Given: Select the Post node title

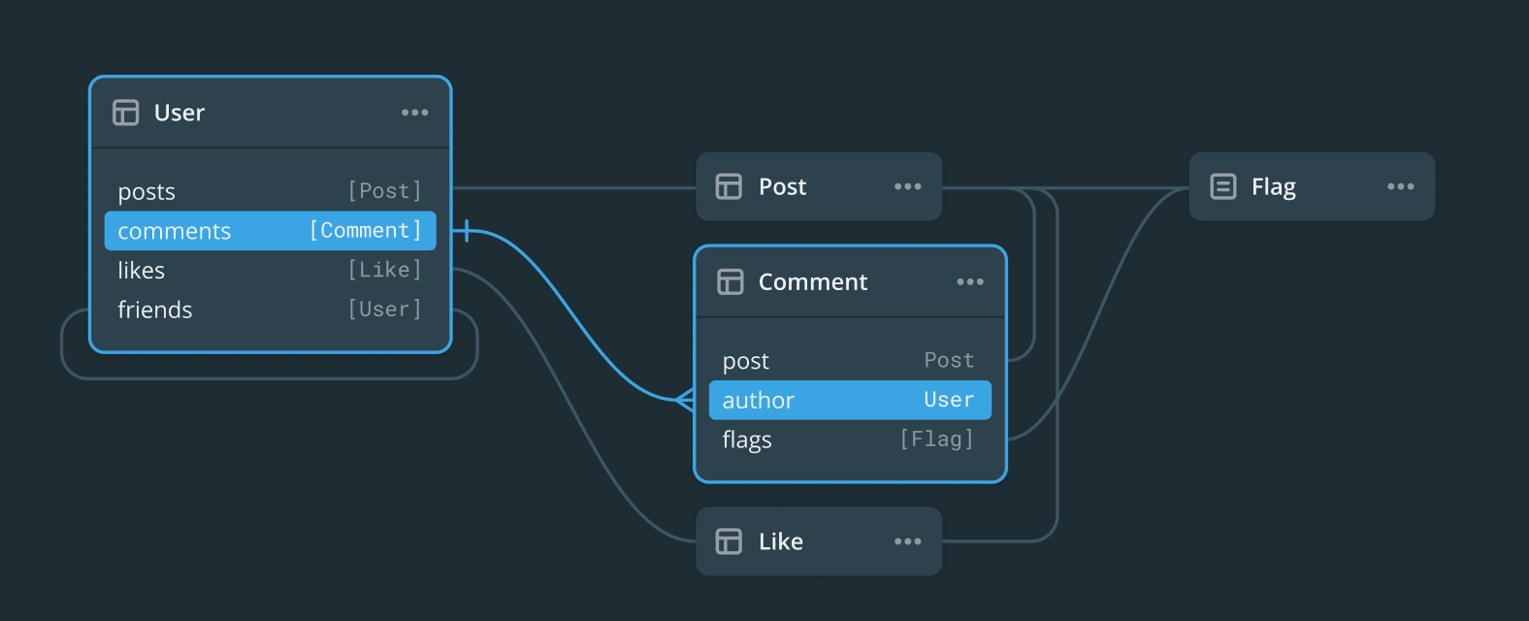Looking at the screenshot, I should pos(782,186).
